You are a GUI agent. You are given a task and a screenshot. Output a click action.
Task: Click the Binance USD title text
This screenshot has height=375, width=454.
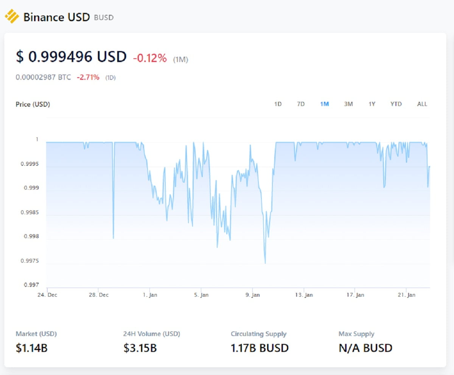(56, 17)
